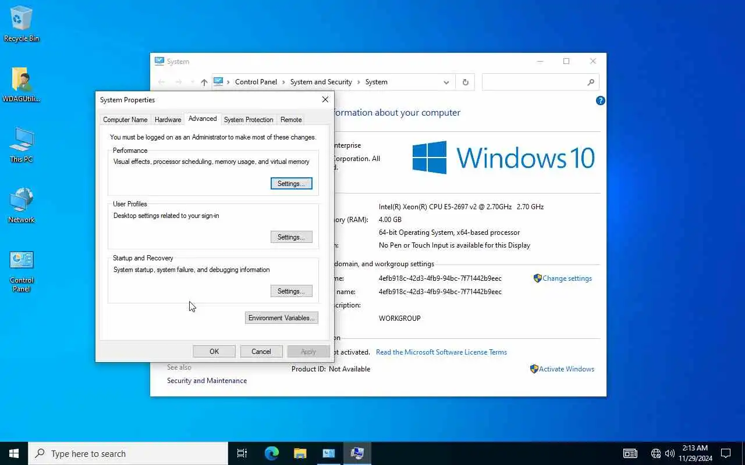Expand the address bar history dropdown
Viewport: 745px width, 465px height.
click(446, 82)
